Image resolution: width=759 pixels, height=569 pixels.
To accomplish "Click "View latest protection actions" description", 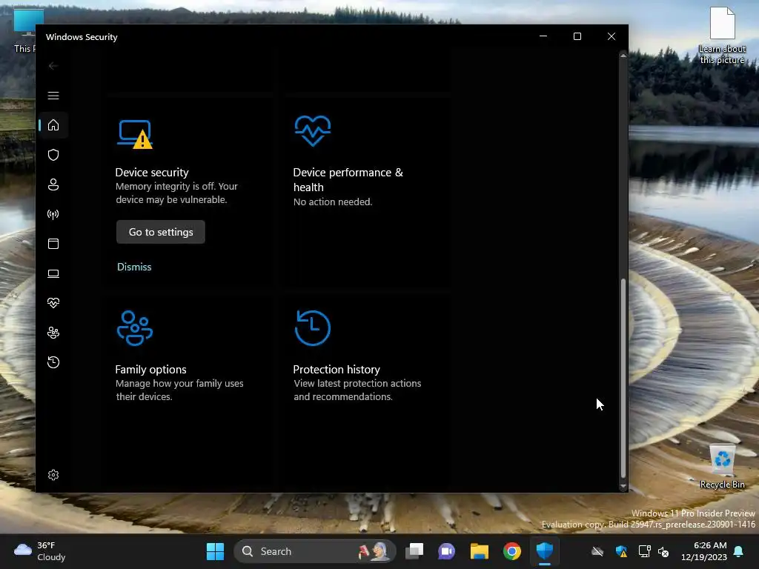I will pyautogui.click(x=357, y=390).
